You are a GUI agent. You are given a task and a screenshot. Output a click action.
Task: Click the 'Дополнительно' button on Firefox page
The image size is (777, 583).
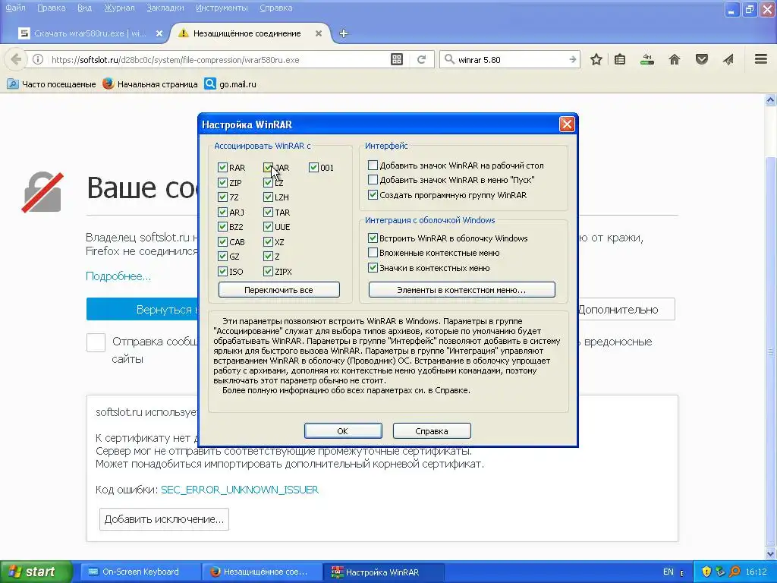pyautogui.click(x=626, y=310)
